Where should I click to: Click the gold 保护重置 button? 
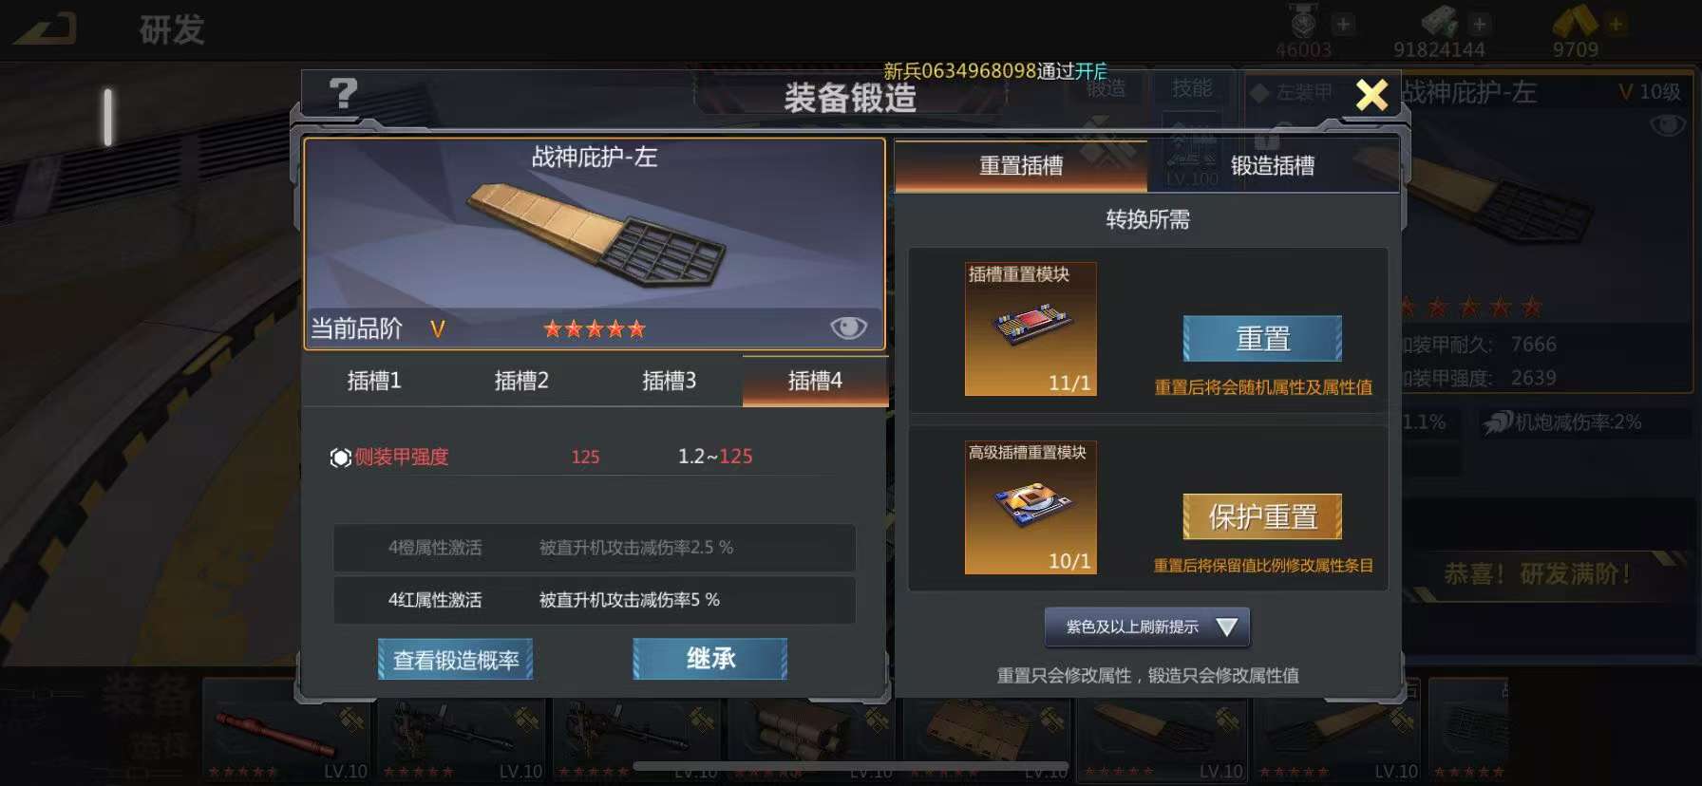click(x=1262, y=517)
